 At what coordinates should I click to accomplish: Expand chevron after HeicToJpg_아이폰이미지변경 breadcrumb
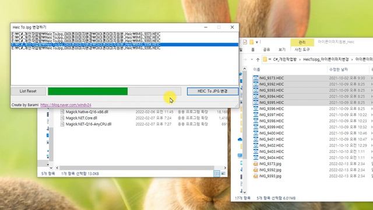point(352,60)
